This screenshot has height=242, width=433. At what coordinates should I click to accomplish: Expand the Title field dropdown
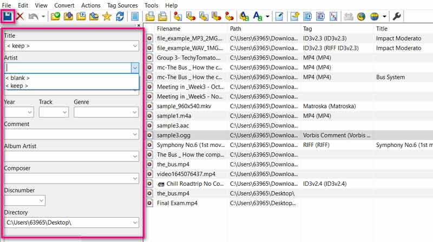134,46
